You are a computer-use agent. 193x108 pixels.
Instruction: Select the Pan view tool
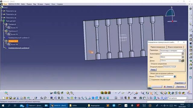75,98
